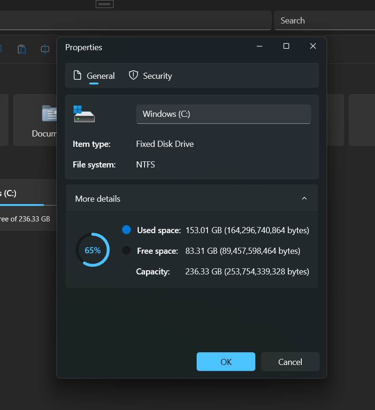Dismiss dialog with the Cancel button
Screen dimensions: 375x410
[x=290, y=362]
